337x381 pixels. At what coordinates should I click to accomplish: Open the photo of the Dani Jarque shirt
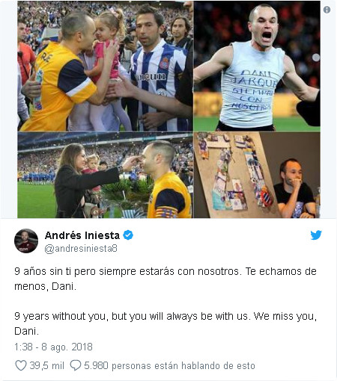257,66
